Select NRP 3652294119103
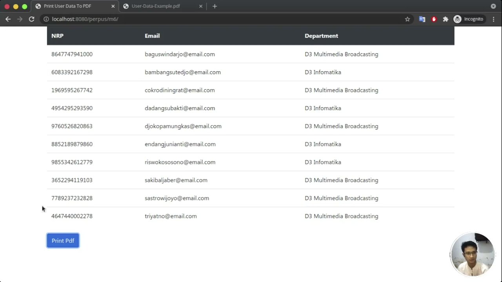This screenshot has width=502, height=282. [x=72, y=180]
